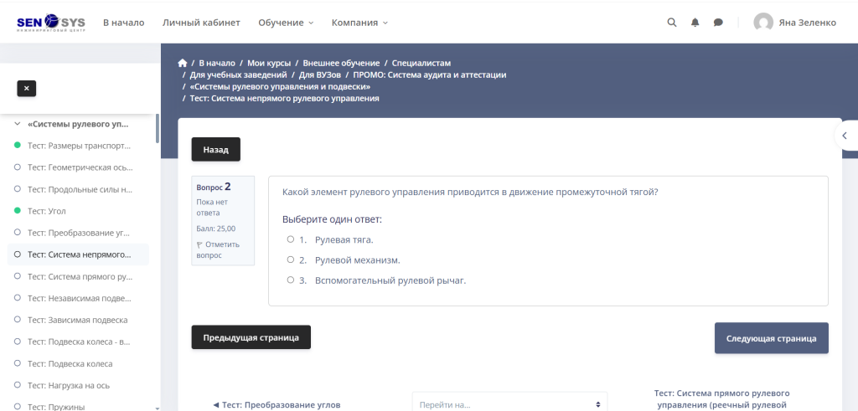Click Предыдущая страница button
The width and height of the screenshot is (858, 411).
(x=251, y=337)
